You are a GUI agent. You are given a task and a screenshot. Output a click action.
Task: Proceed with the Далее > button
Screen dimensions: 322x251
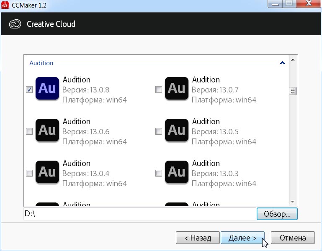[242, 238]
